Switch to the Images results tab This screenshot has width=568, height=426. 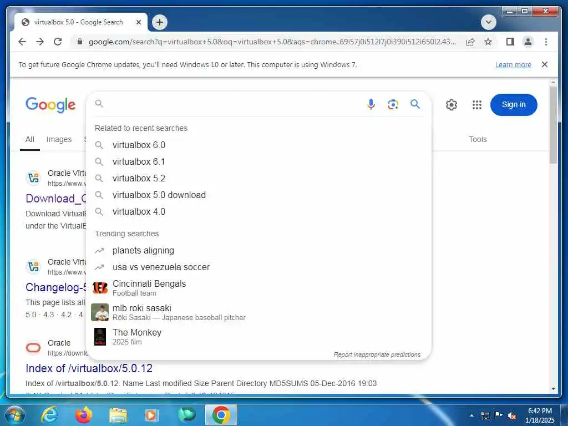click(x=59, y=139)
